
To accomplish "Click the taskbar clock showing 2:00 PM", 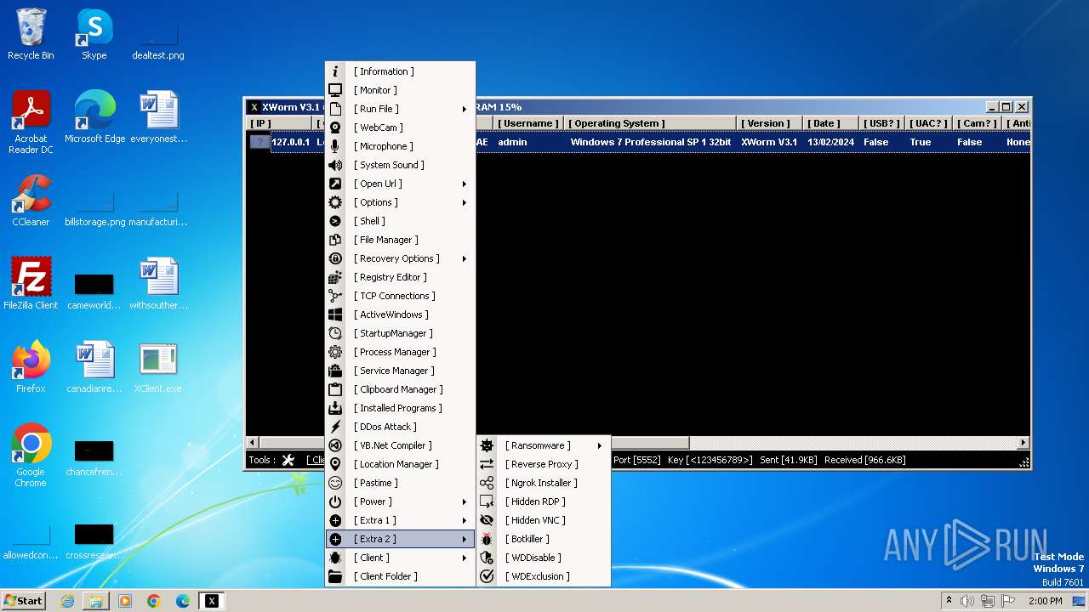I will point(1046,601).
